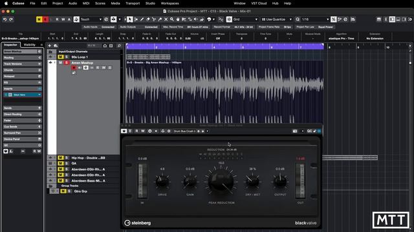Image resolution: width=414 pixels, height=232 pixels.
Task: Open the Black Valve plugin settings gear
Action: [169, 131]
